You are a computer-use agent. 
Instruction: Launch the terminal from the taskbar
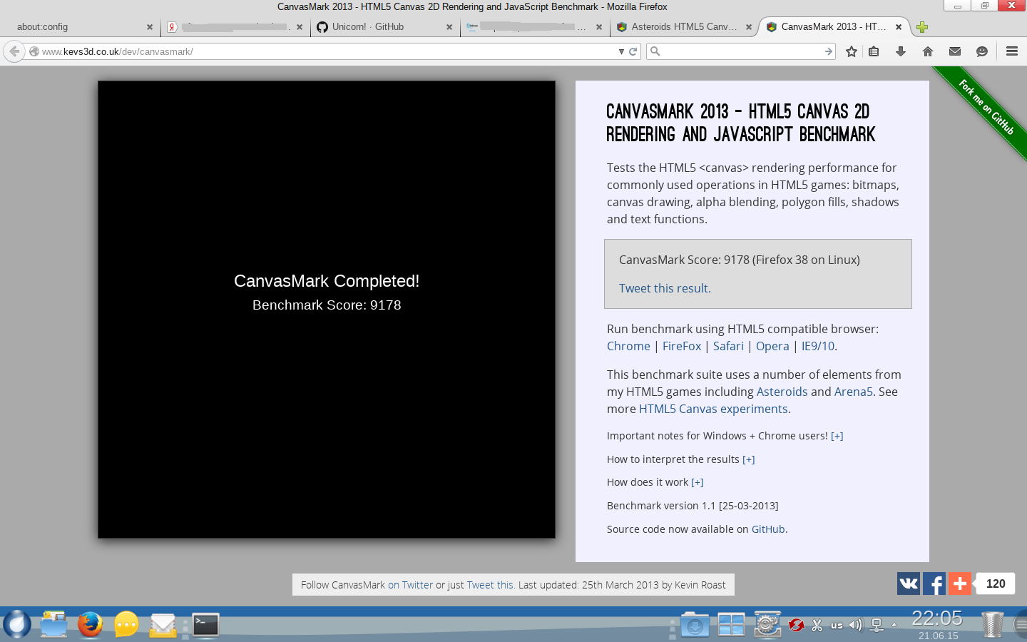(205, 625)
